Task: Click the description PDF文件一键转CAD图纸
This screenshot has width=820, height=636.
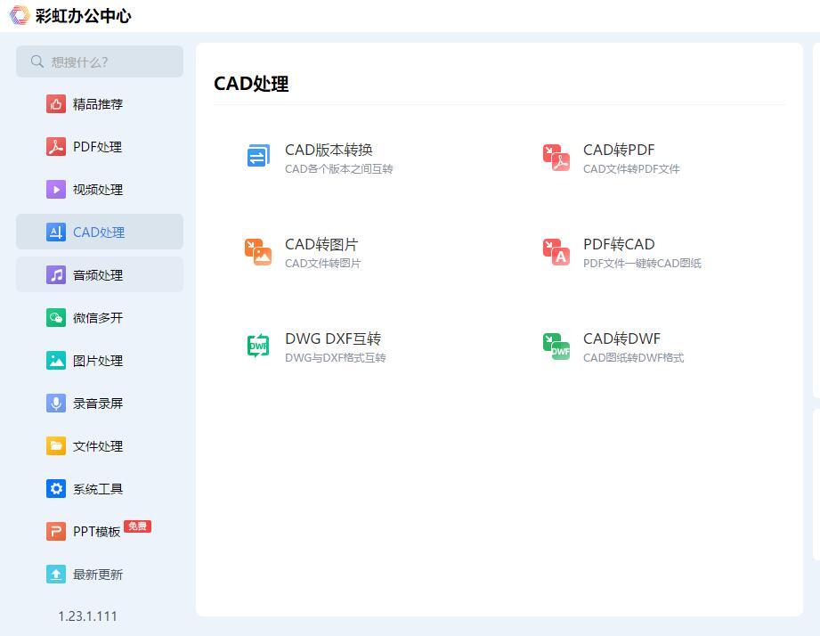Action: tap(642, 263)
